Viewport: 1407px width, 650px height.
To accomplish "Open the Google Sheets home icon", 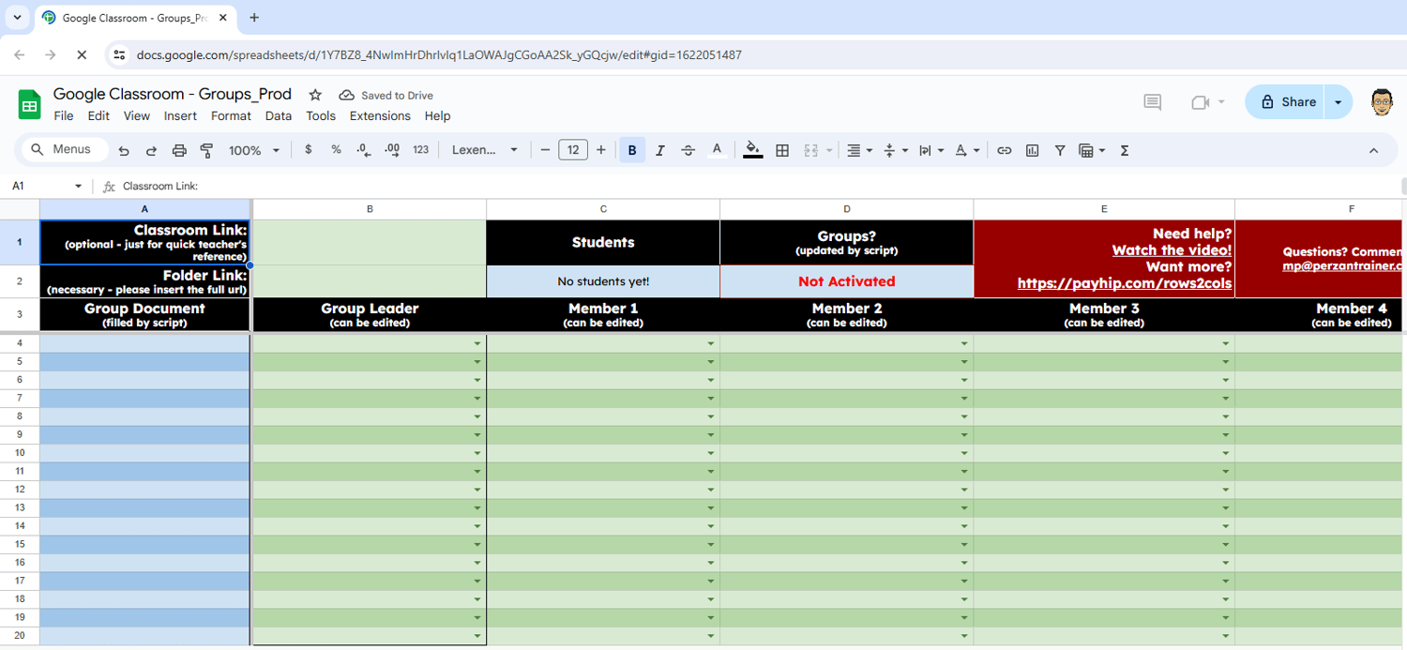I will click(30, 104).
